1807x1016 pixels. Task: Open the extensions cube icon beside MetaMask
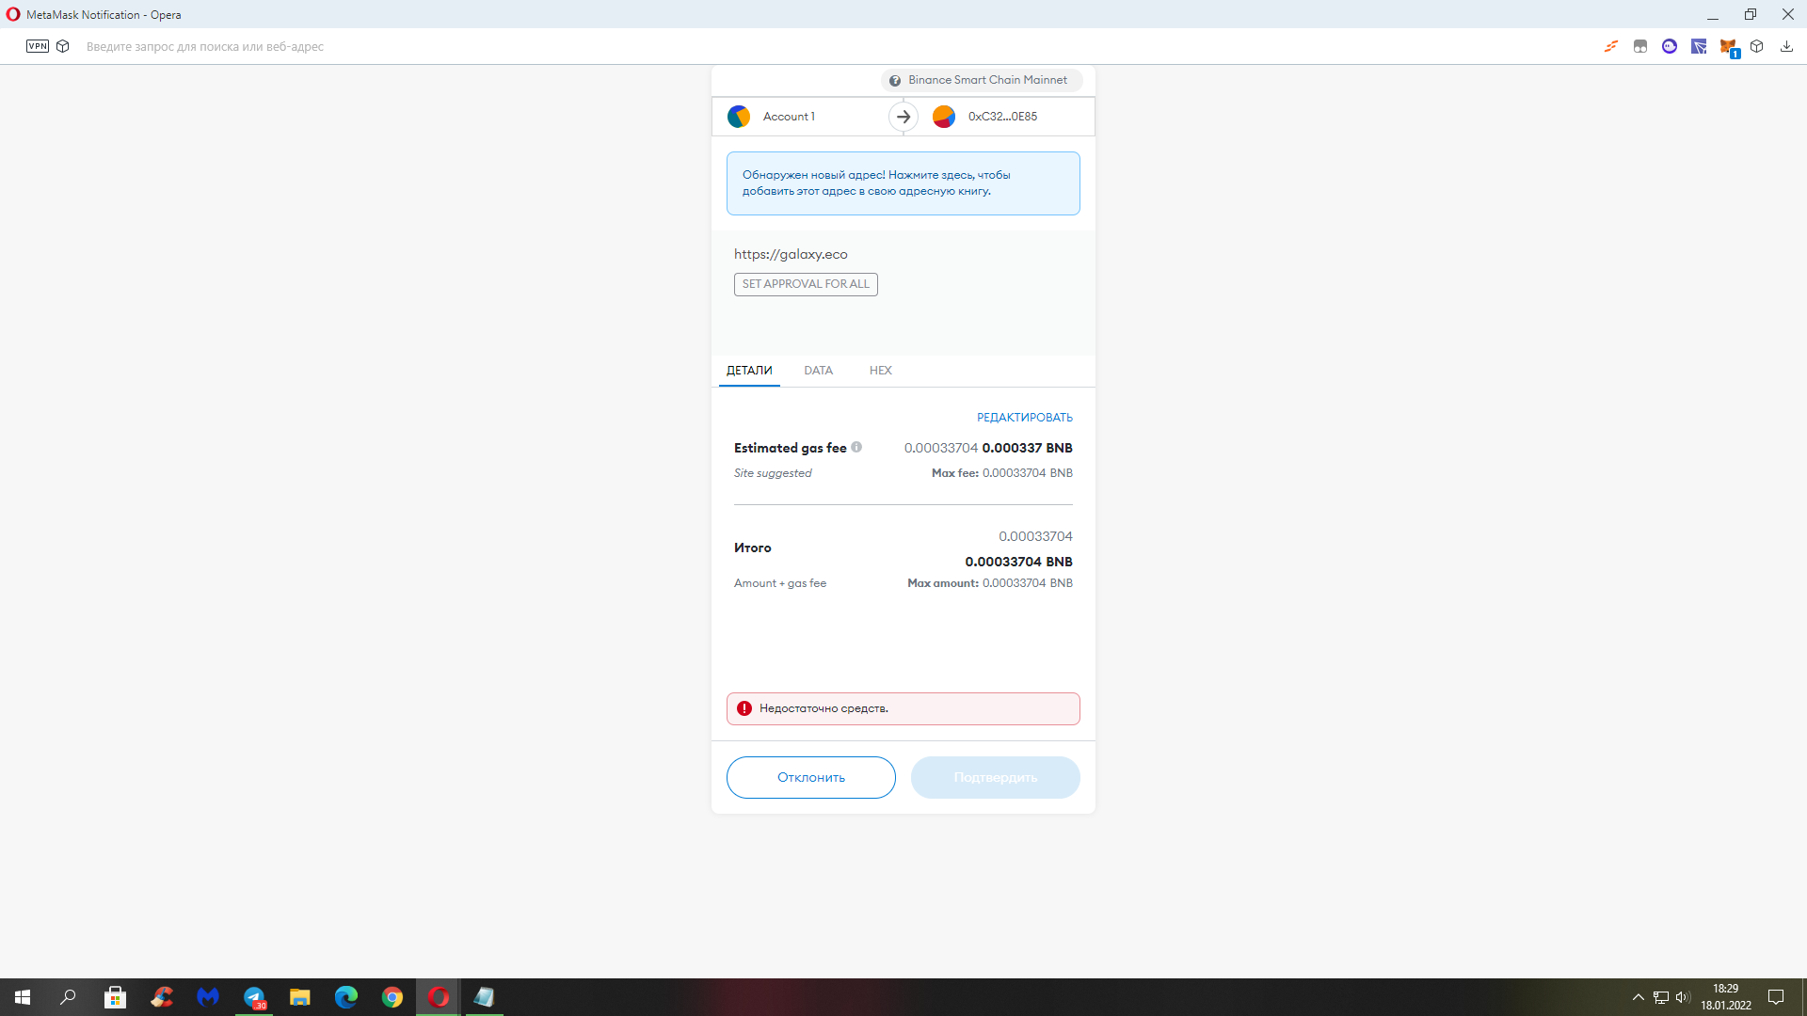(1757, 46)
